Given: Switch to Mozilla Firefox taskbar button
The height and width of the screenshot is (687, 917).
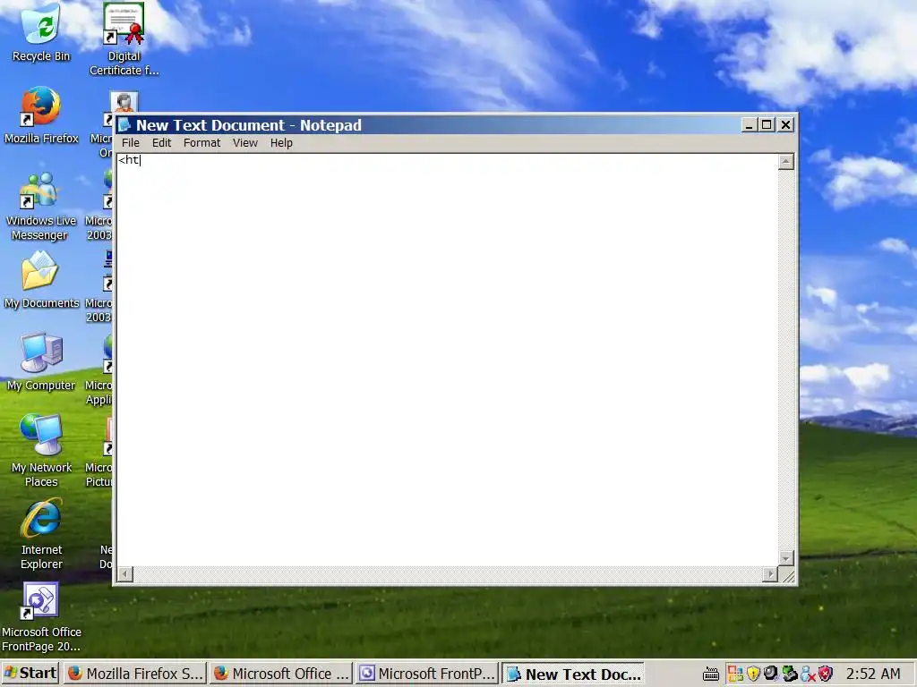Looking at the screenshot, I should point(135,674).
